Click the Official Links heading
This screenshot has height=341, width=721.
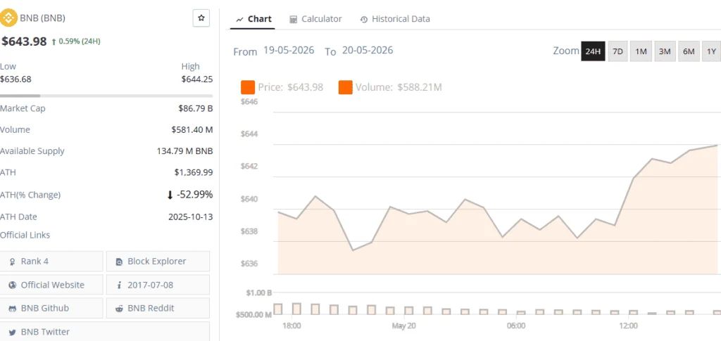click(x=25, y=235)
